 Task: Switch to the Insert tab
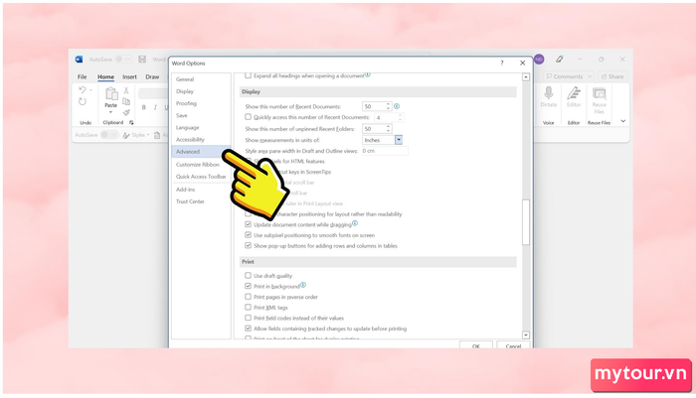coord(129,76)
